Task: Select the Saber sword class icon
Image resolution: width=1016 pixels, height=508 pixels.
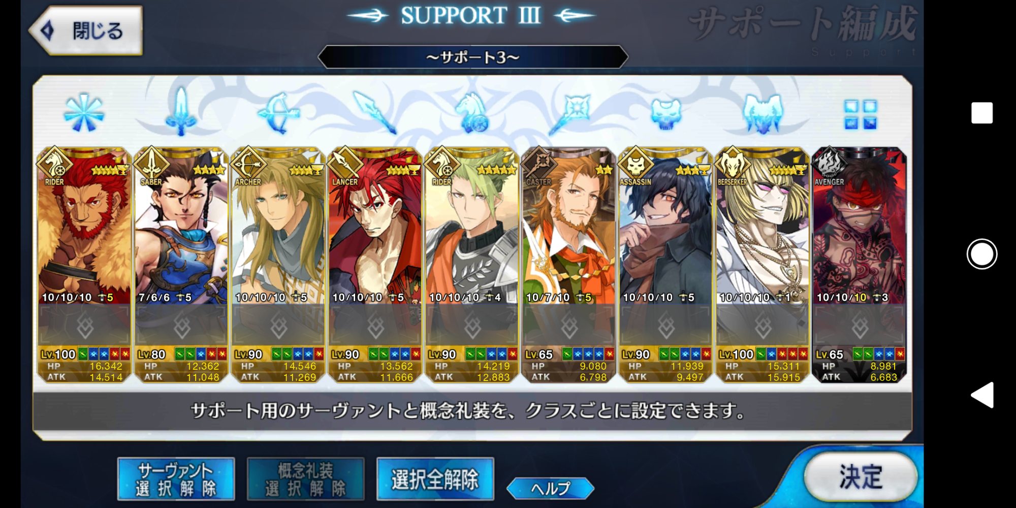Action: click(x=181, y=112)
